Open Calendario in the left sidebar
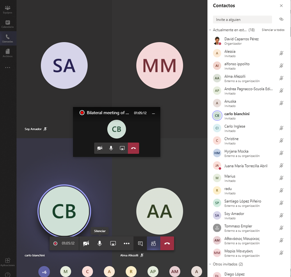The image size is (291, 277). pos(8,24)
